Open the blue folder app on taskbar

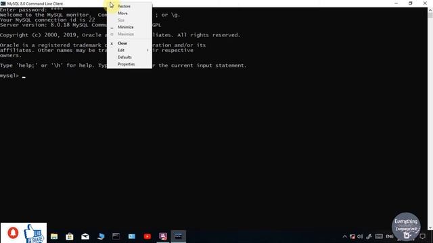(132, 236)
